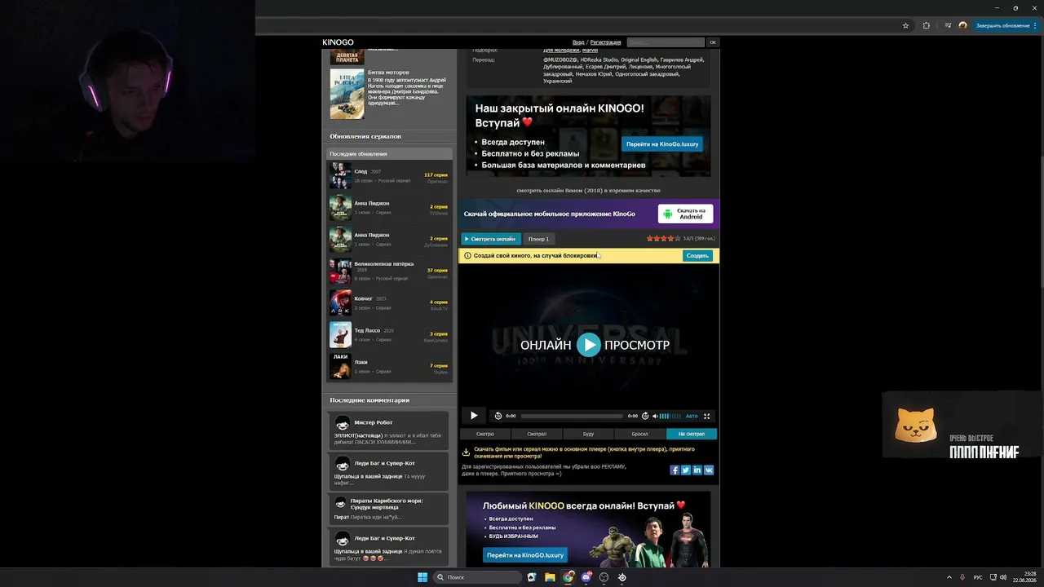Click the large play button on the video
Screen dimensions: 1044x587
click(x=588, y=345)
